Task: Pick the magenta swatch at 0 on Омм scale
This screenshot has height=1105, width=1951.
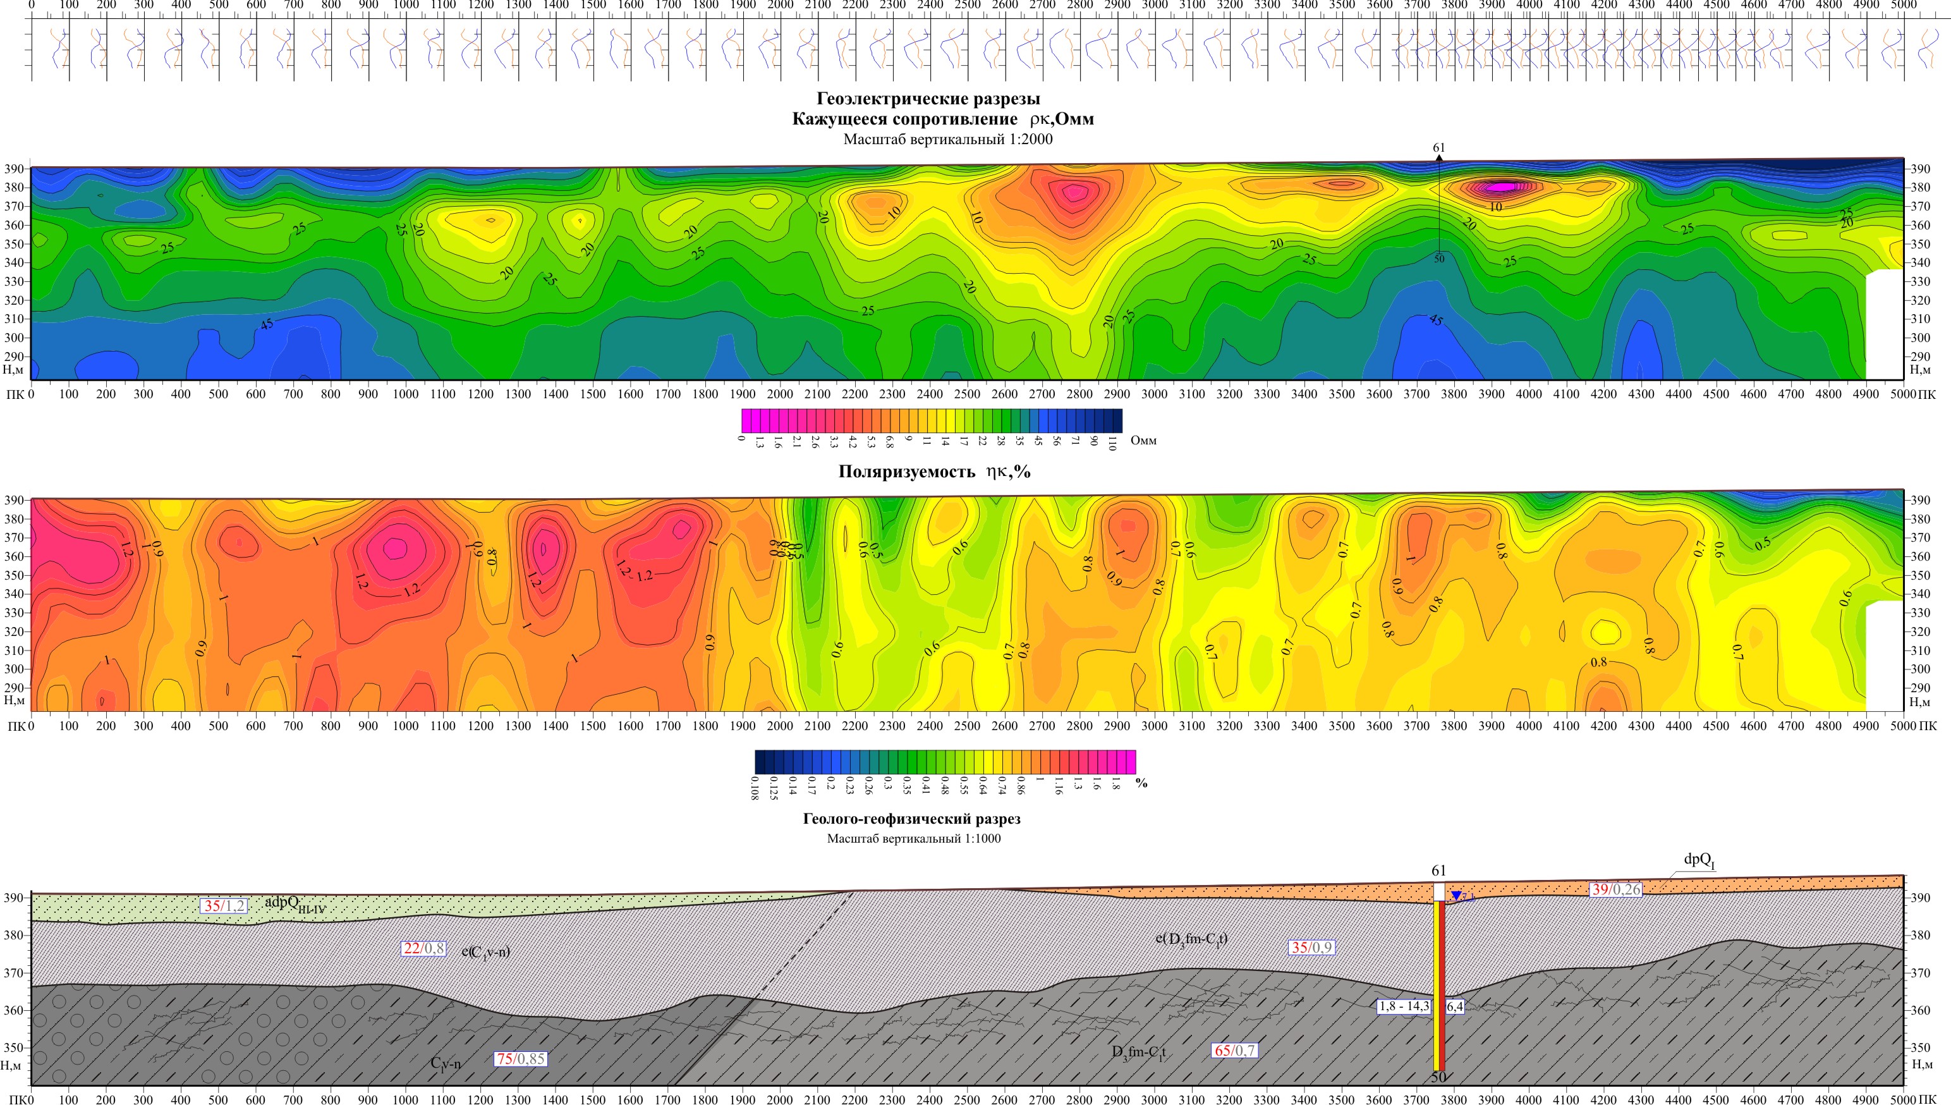Action: (746, 420)
